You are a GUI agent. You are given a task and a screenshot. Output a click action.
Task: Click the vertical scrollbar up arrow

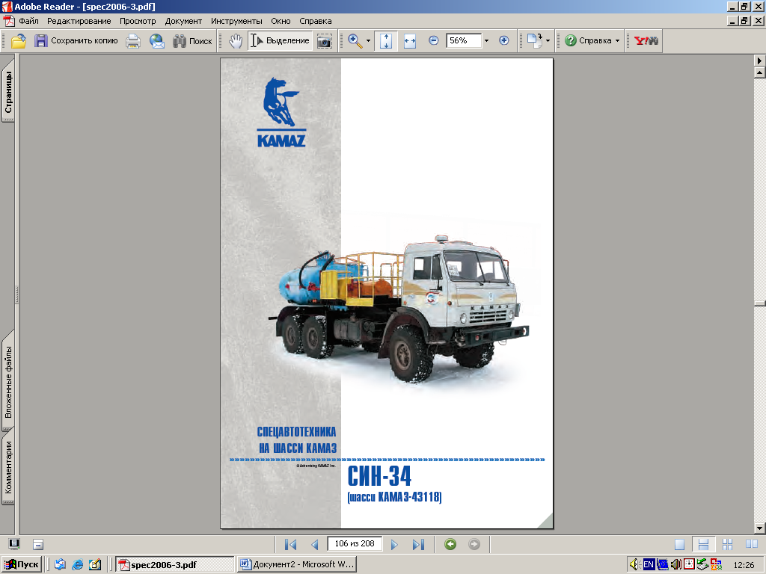click(759, 73)
